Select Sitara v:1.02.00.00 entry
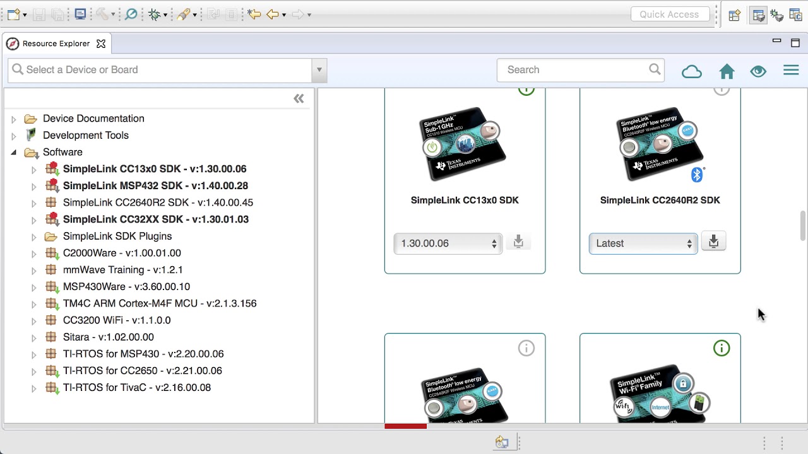 click(109, 337)
